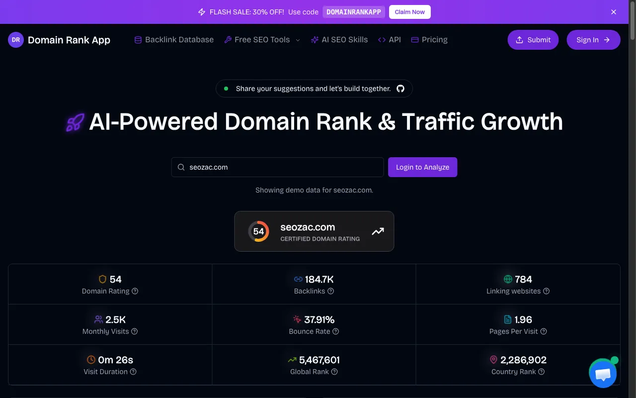Open Domain Rank App home link
Image resolution: width=636 pixels, height=398 pixels.
coord(59,40)
